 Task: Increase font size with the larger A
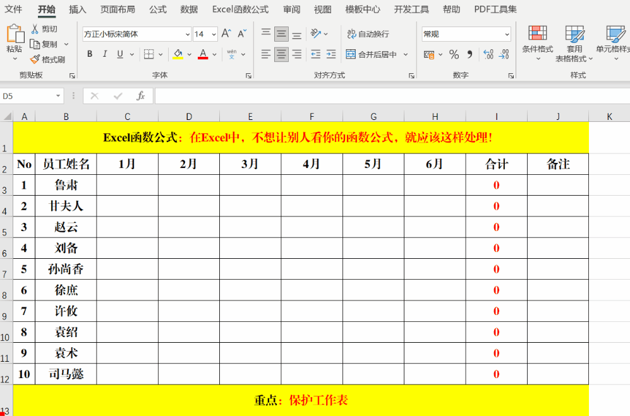226,33
